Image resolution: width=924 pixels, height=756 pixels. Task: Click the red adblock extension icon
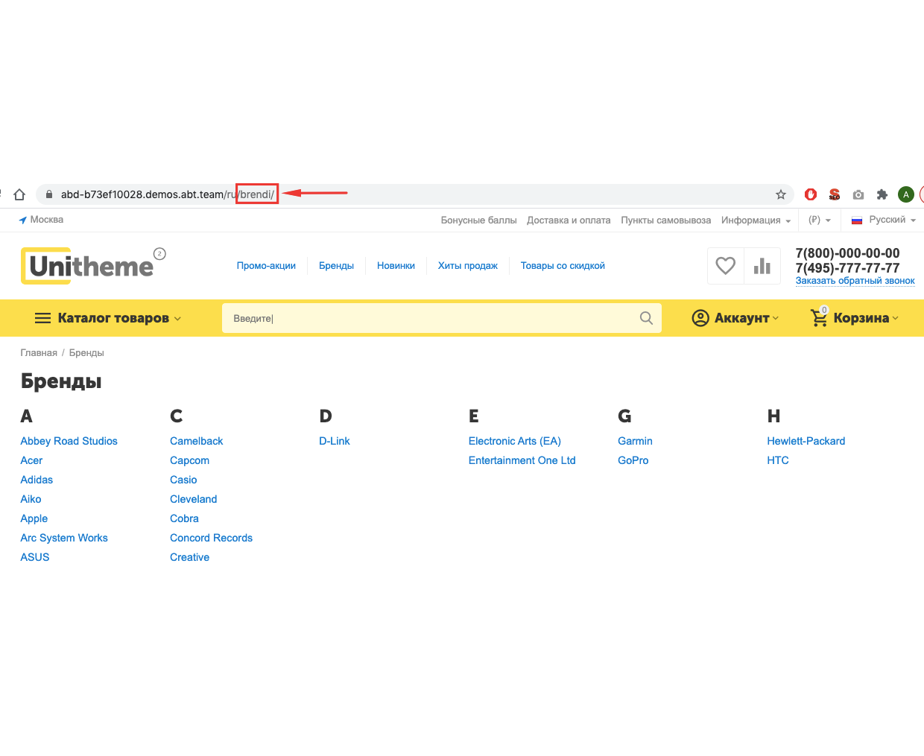(x=811, y=194)
